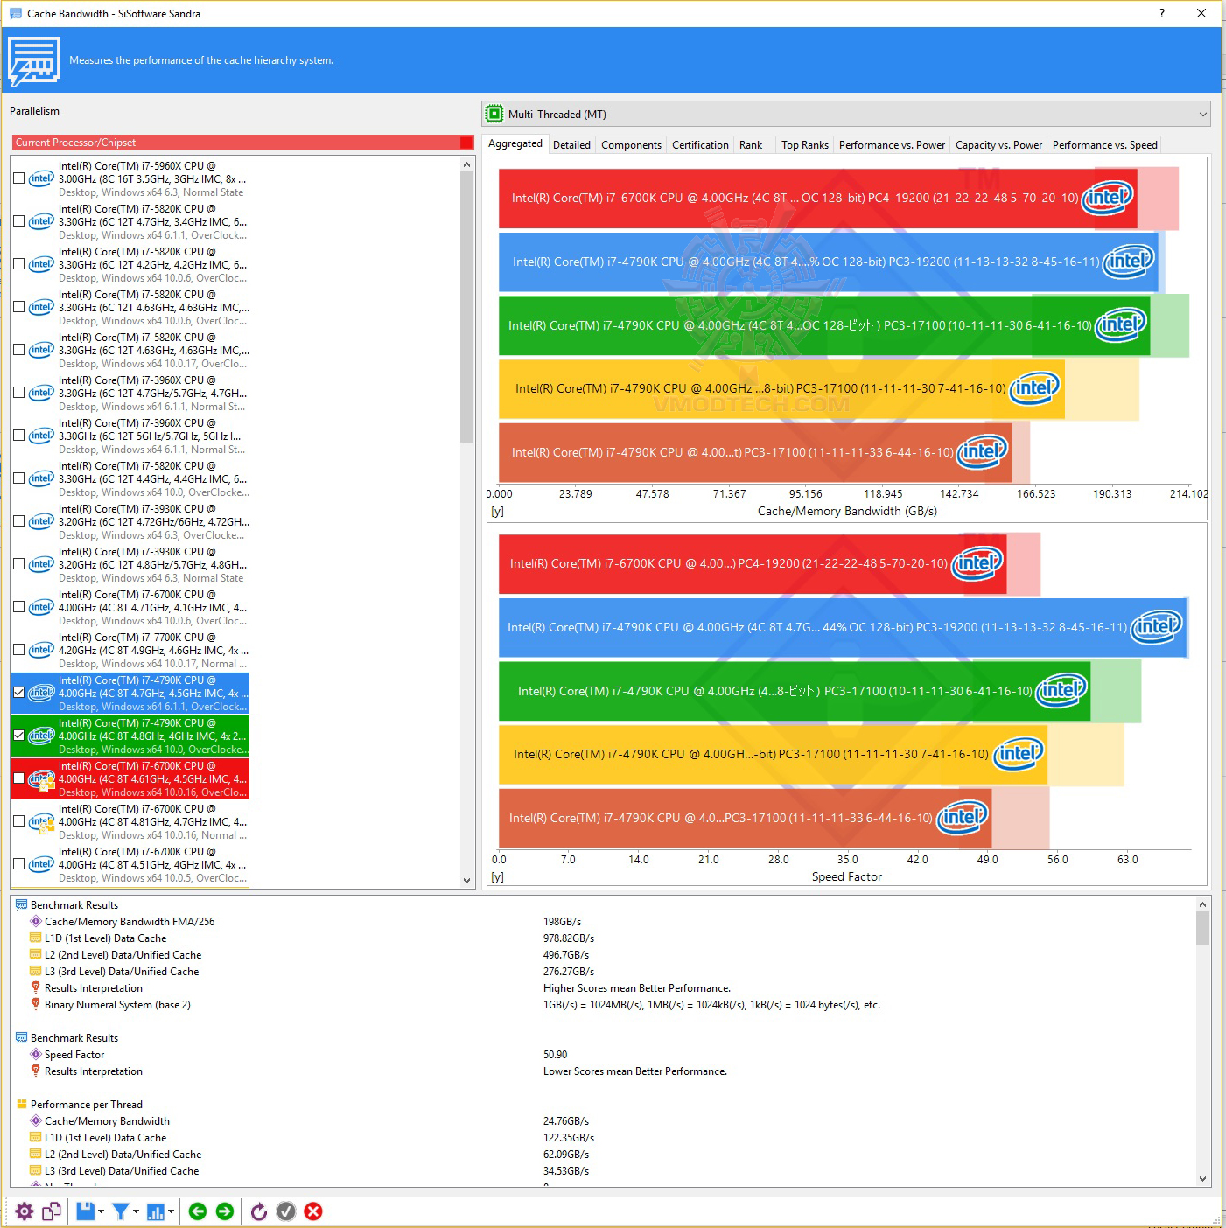Viewport: 1226px width, 1228px height.
Task: Click the Multi-Threaded green chip icon
Action: pos(494,114)
